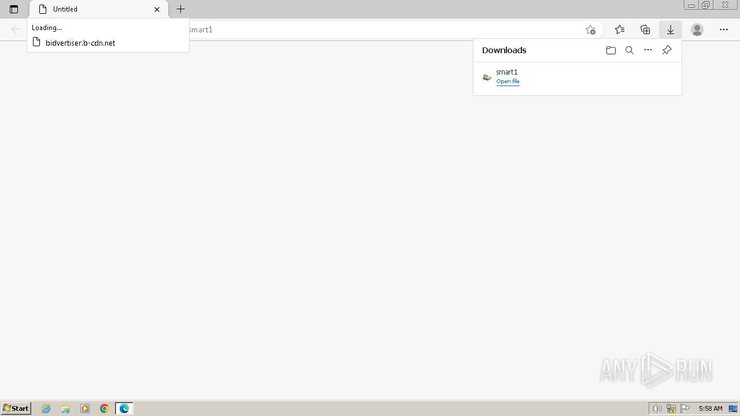Click network status tray icon

pyautogui.click(x=671, y=408)
